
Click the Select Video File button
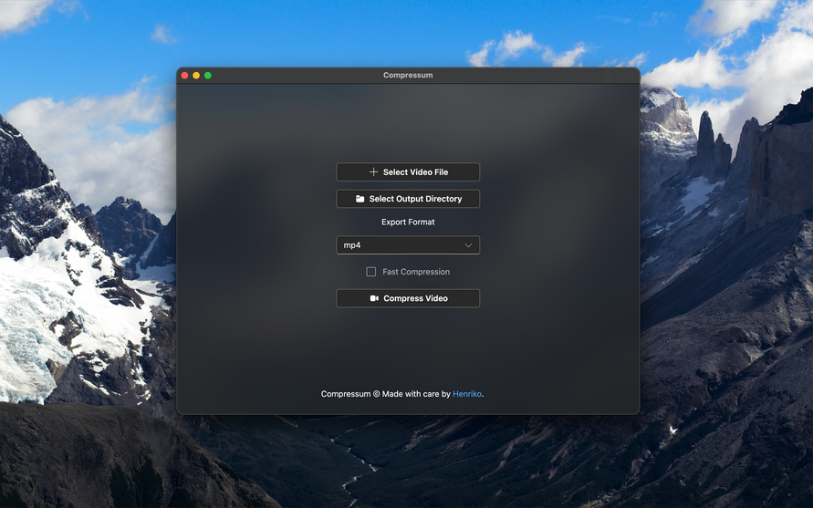pyautogui.click(x=408, y=172)
